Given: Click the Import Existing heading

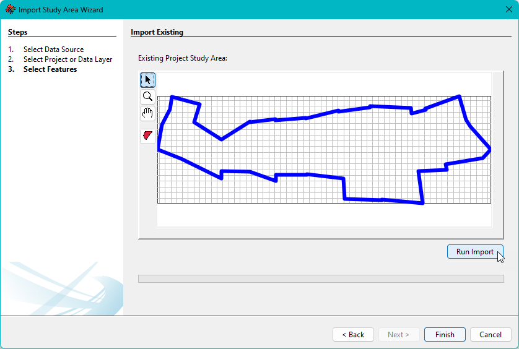Looking at the screenshot, I should point(157,32).
